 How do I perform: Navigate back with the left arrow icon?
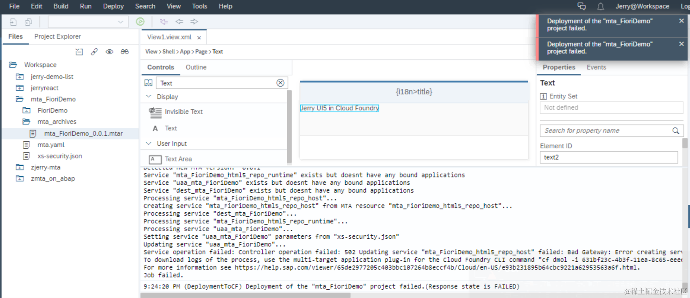[179, 22]
